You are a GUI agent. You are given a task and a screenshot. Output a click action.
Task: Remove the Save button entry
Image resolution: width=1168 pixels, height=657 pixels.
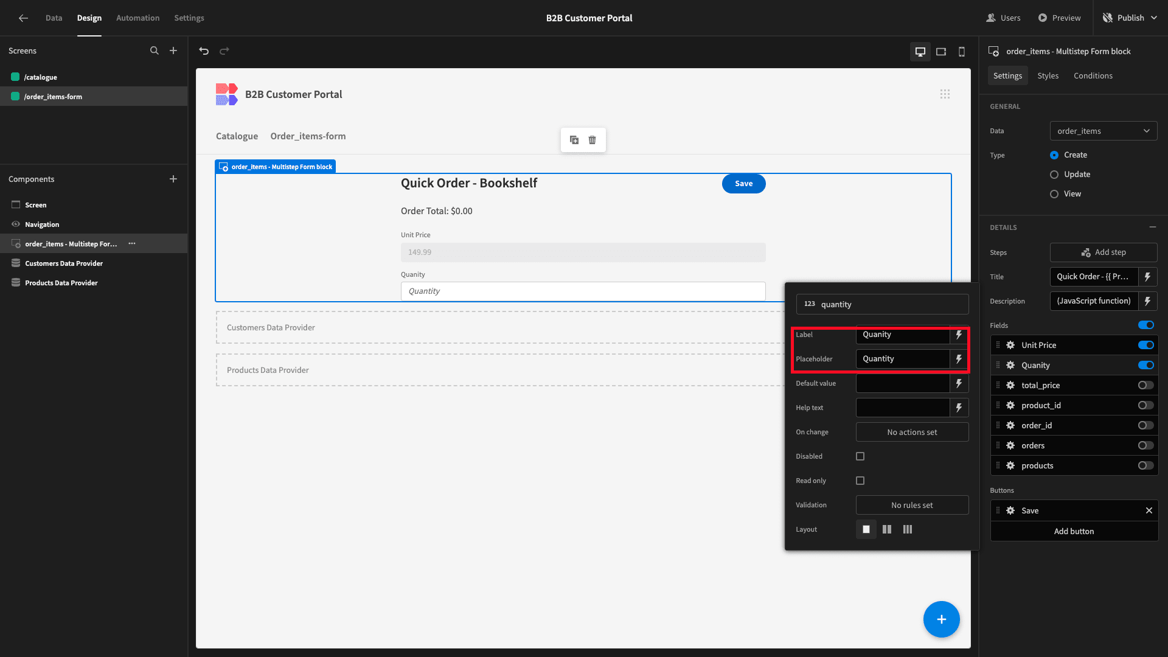[x=1149, y=510]
